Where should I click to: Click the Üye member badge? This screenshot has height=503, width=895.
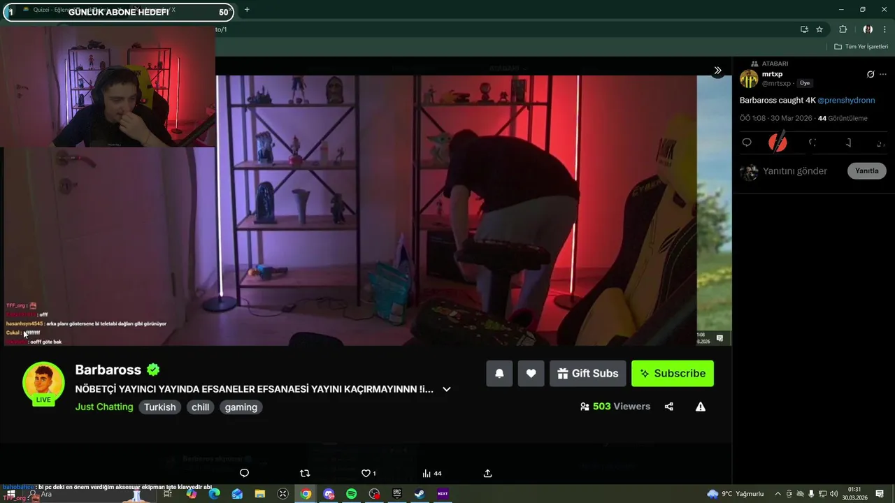(x=805, y=83)
